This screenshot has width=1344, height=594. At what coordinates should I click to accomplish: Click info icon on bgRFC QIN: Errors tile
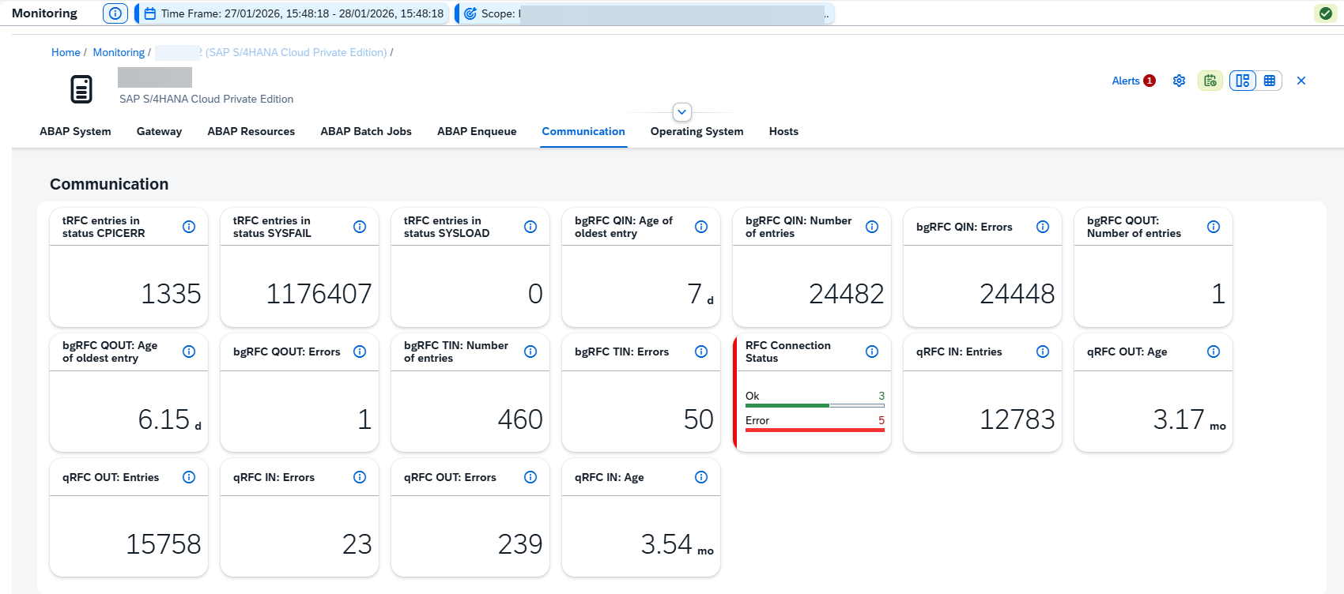click(x=1043, y=227)
